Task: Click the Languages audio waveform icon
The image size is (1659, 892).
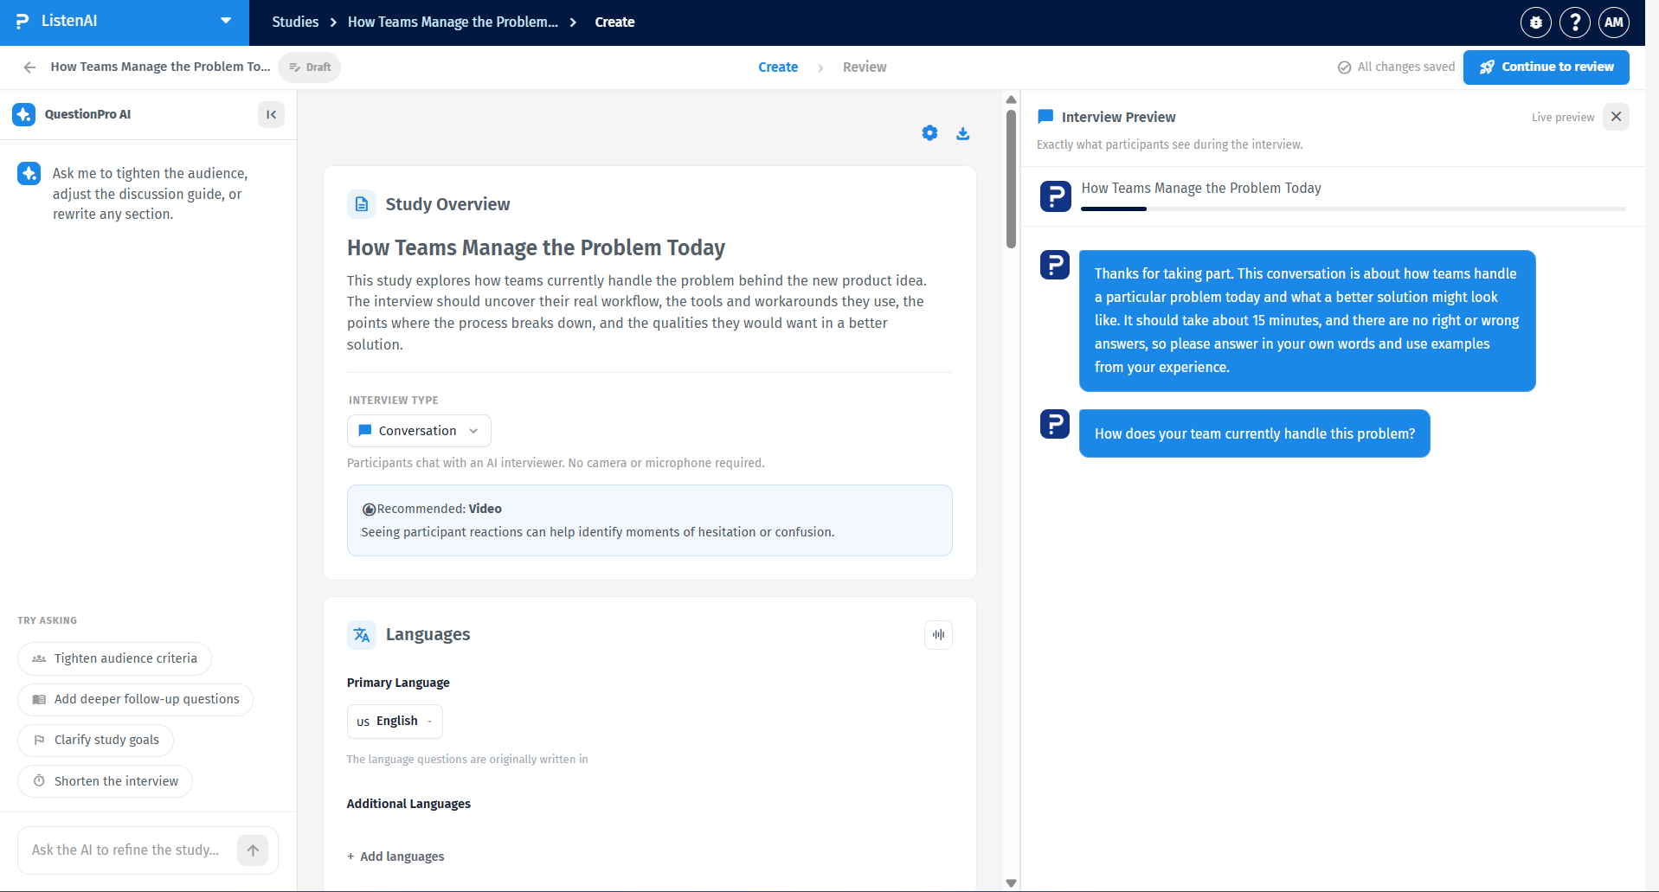Action: (x=938, y=635)
